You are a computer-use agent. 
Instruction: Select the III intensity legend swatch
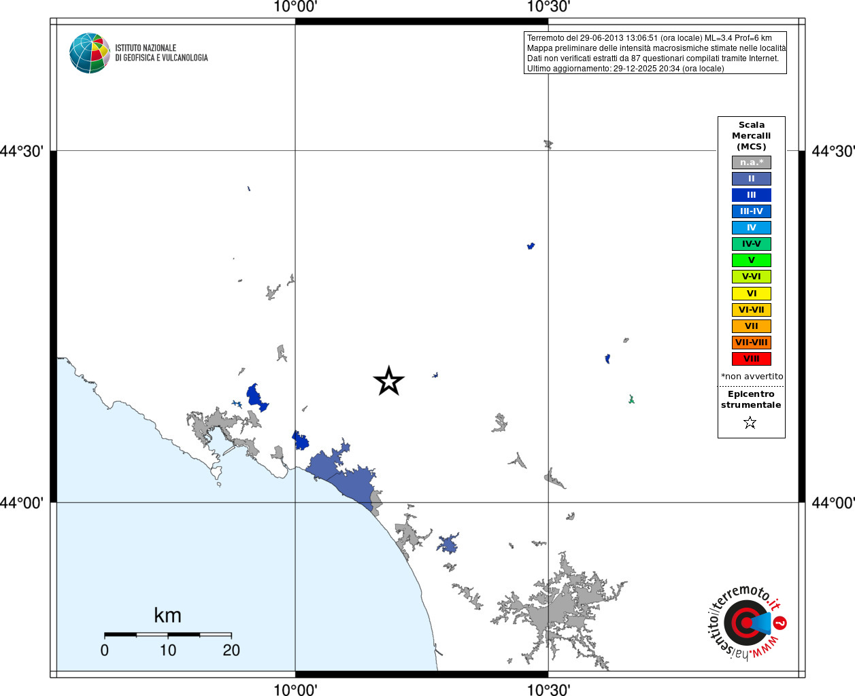coord(752,195)
